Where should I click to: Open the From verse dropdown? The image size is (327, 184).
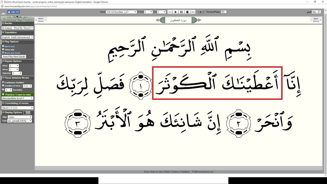[148, 12]
